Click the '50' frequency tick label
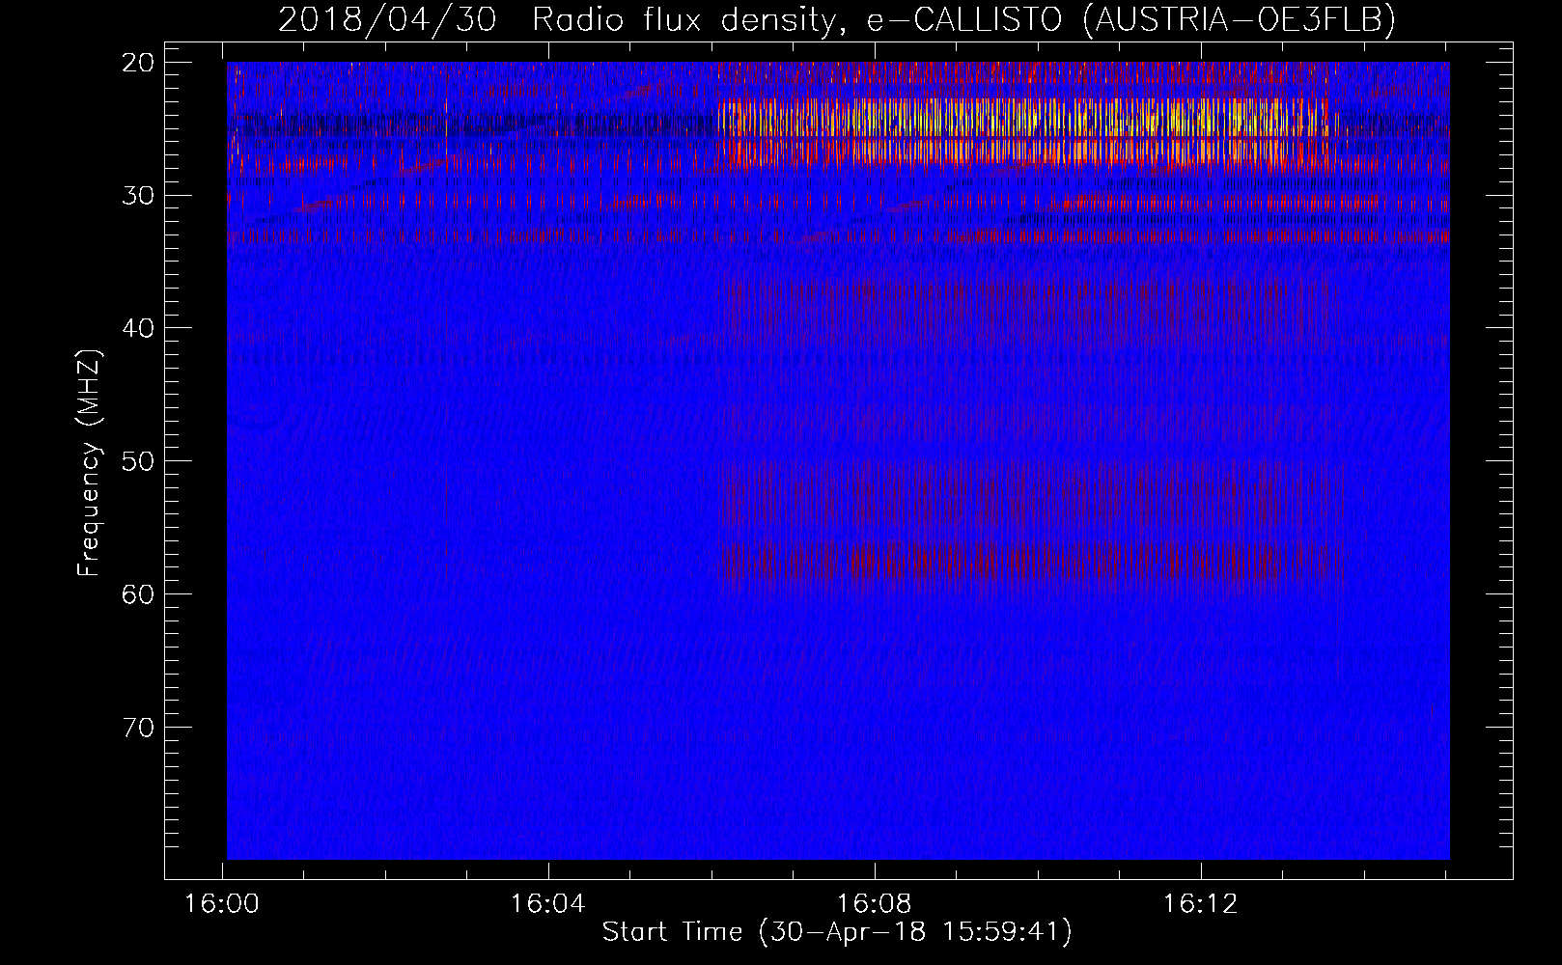The image size is (1562, 965). [x=139, y=461]
